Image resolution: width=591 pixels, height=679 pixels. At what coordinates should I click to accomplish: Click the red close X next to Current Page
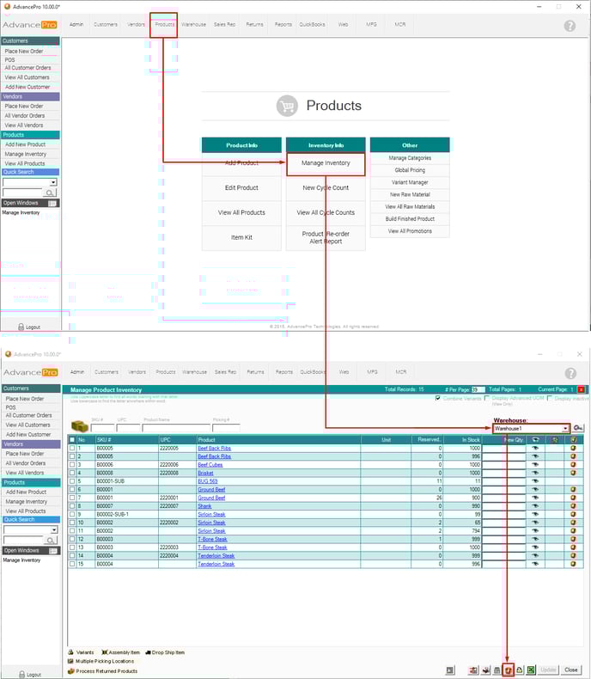click(x=581, y=389)
